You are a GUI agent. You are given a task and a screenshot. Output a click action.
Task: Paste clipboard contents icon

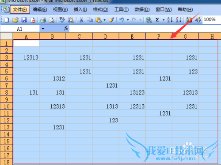coord(99,20)
